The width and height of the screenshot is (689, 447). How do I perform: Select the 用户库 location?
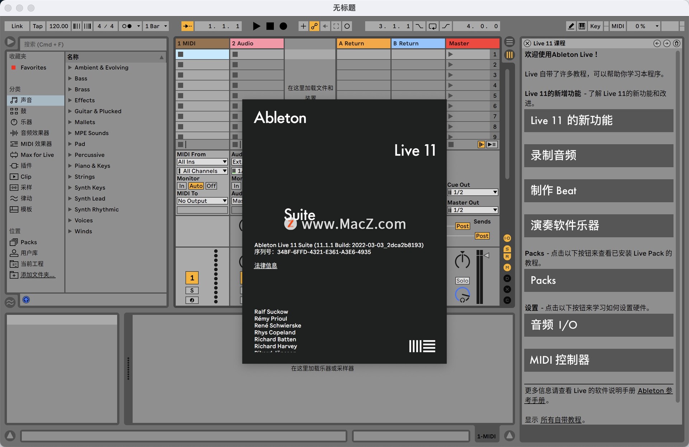point(36,253)
